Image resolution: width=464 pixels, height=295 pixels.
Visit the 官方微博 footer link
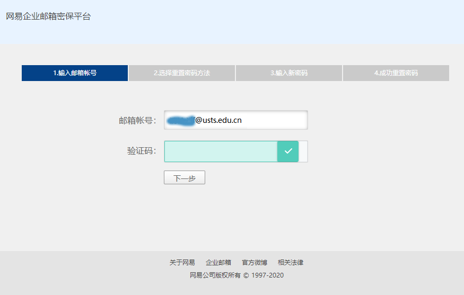click(x=255, y=263)
